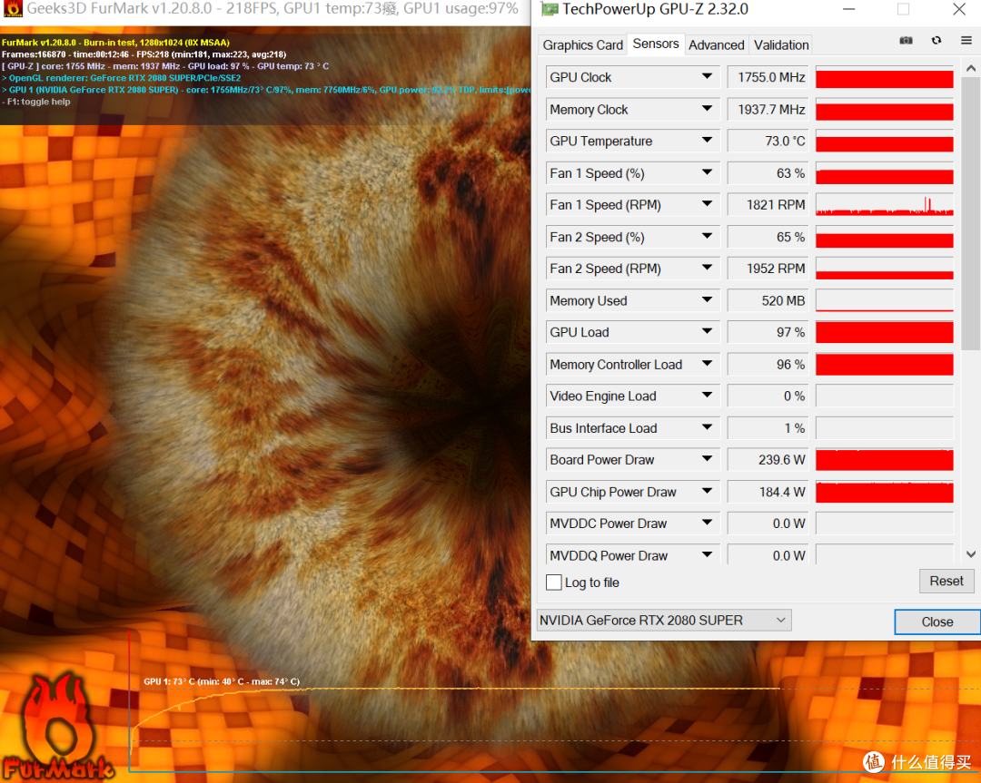Click the GPU Temperature history graph
The width and height of the screenshot is (981, 783).
(x=884, y=142)
